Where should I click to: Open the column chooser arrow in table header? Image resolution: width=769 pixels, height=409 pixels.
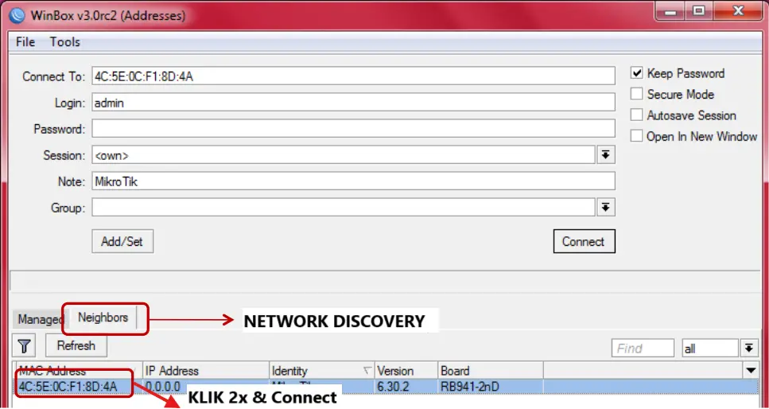(x=751, y=371)
